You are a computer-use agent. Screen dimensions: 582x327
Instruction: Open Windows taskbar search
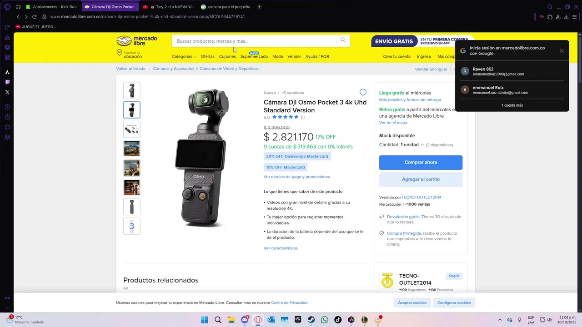(x=218, y=320)
